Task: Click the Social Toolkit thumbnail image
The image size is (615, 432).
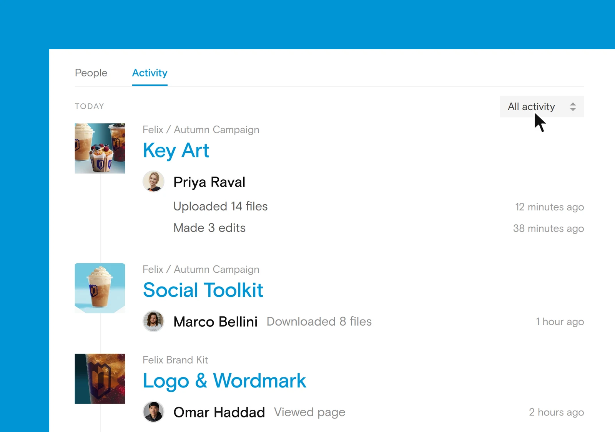Action: pos(100,288)
